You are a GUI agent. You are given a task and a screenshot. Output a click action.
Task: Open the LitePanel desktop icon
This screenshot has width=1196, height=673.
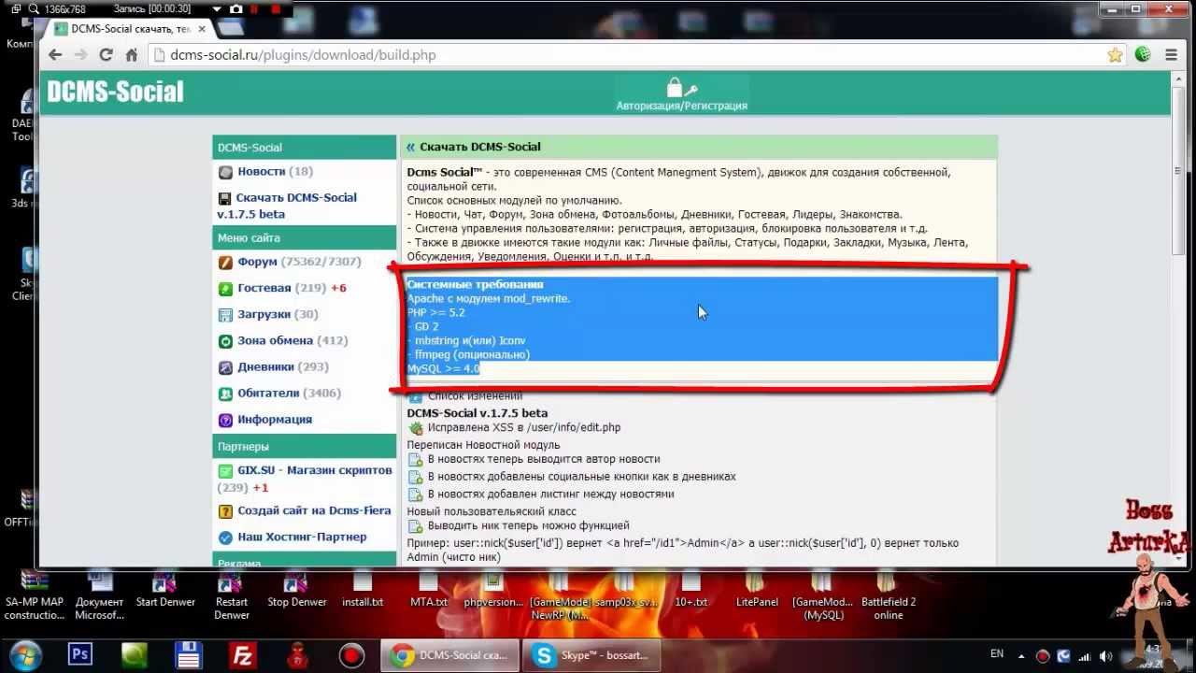pos(757,591)
